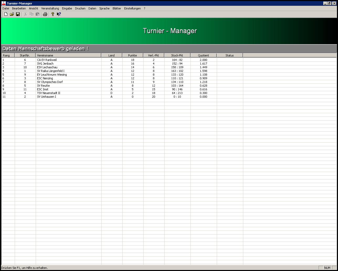Click the Quotient column header
The height and width of the screenshot is (271, 338).
(203, 55)
